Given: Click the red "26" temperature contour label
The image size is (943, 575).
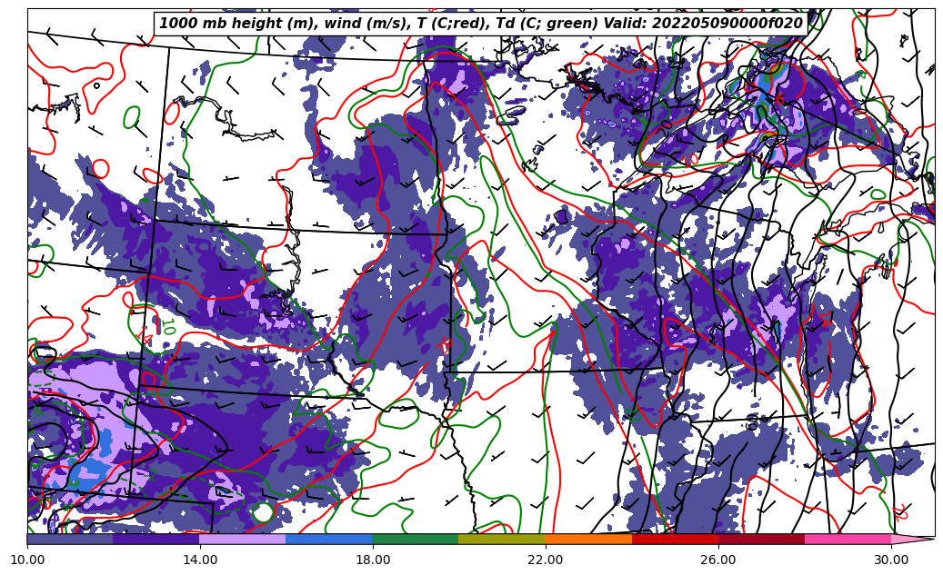Looking at the screenshot, I should [x=446, y=345].
